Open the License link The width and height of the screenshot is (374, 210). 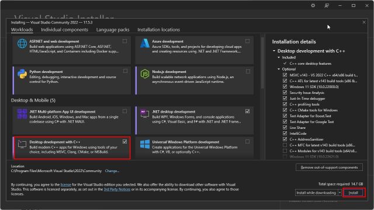66,184
